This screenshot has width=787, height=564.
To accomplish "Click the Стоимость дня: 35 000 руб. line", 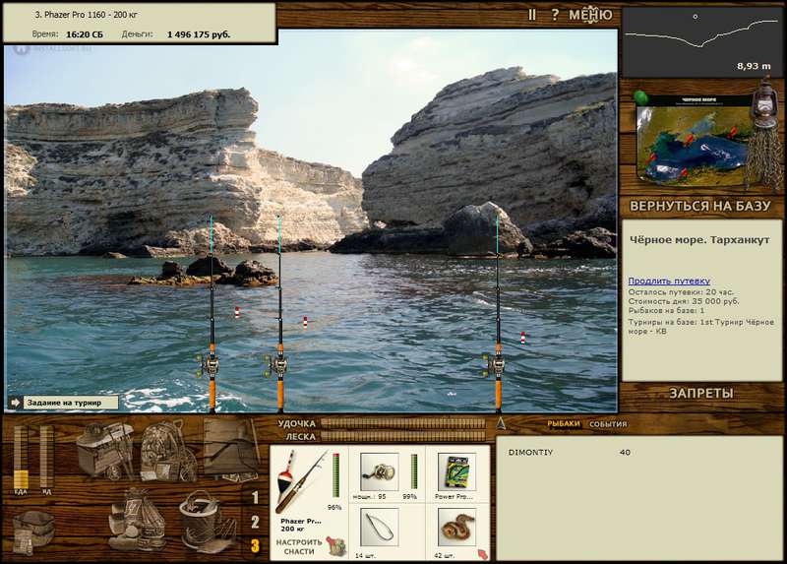I will [x=684, y=301].
